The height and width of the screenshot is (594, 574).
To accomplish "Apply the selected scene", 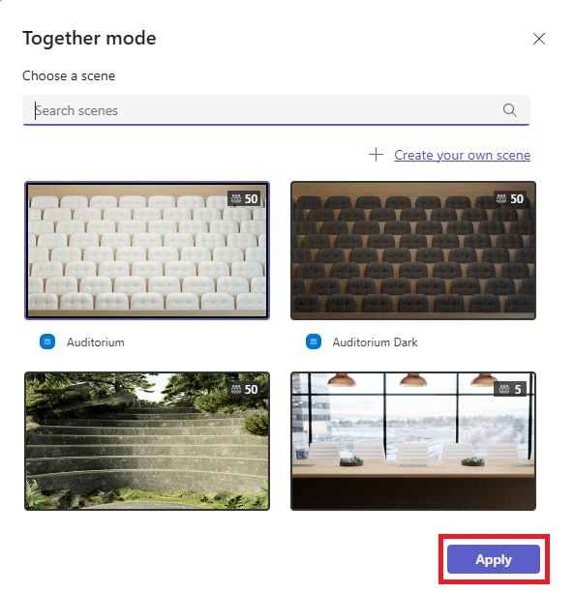I will tap(494, 559).
